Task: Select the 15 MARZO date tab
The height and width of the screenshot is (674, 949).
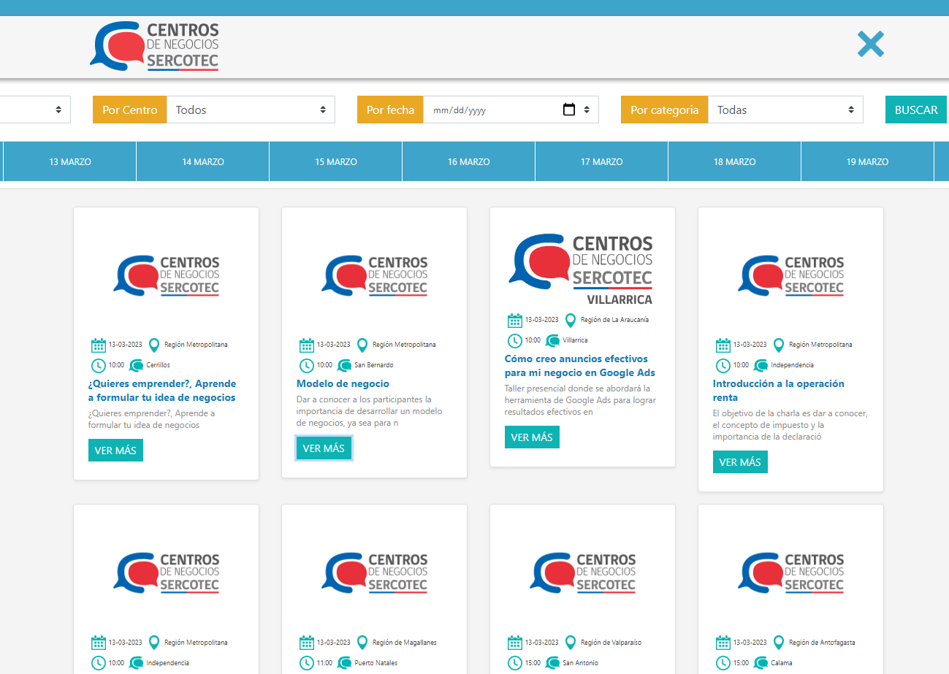Action: [336, 162]
